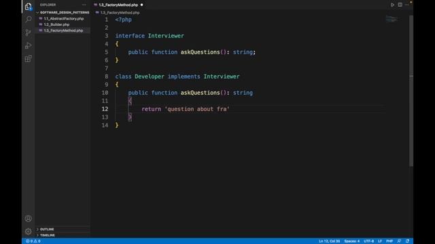This screenshot has height=244, width=435.
Task: Open the Run and Debug view
Action: [29, 45]
